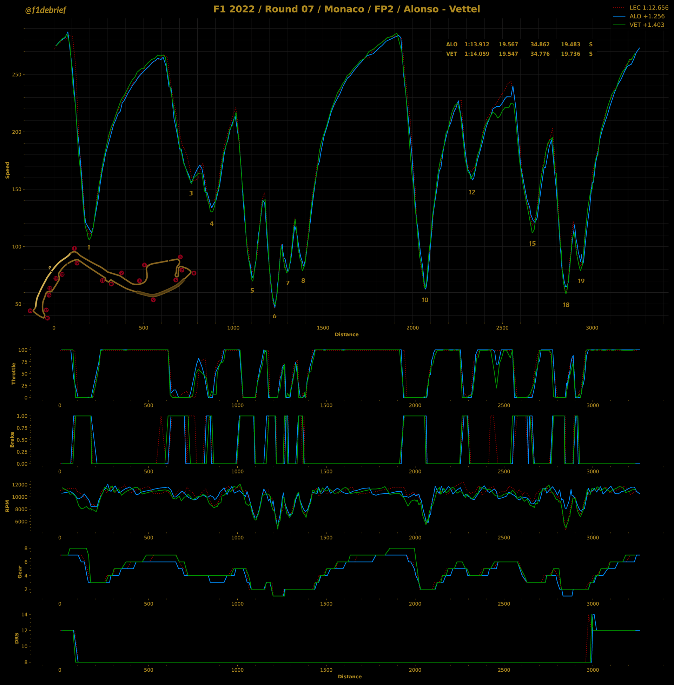Screen dimensions: 674x685
Task: Click the turn 9 marker on the track map
Action: pyautogui.click(x=153, y=300)
